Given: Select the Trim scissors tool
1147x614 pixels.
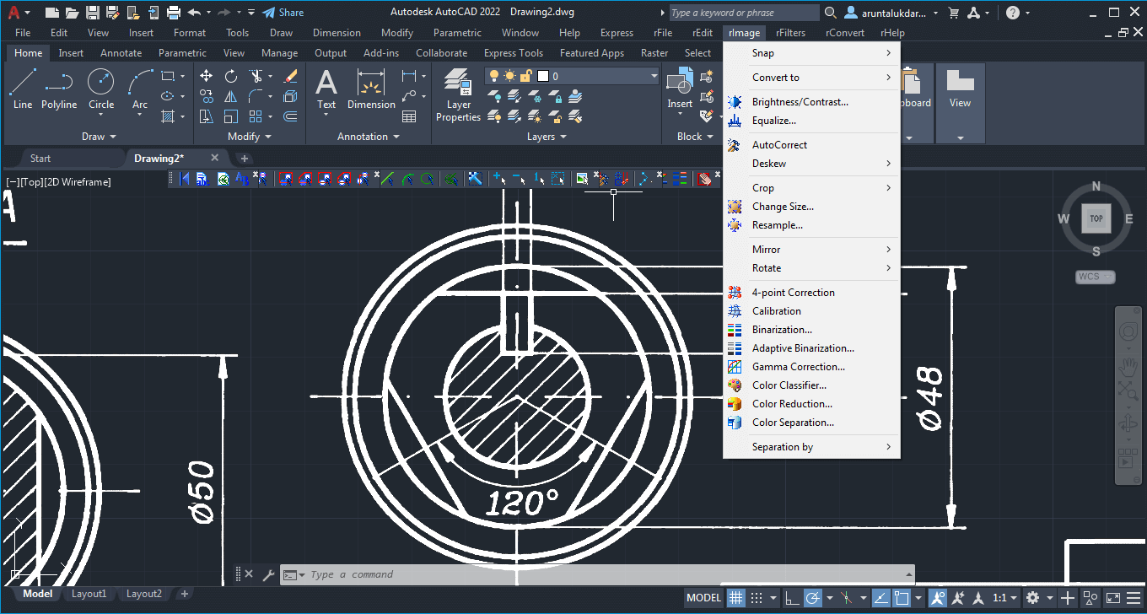Looking at the screenshot, I should 256,76.
